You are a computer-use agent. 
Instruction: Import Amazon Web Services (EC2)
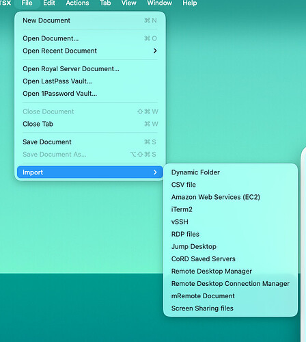coord(230,197)
